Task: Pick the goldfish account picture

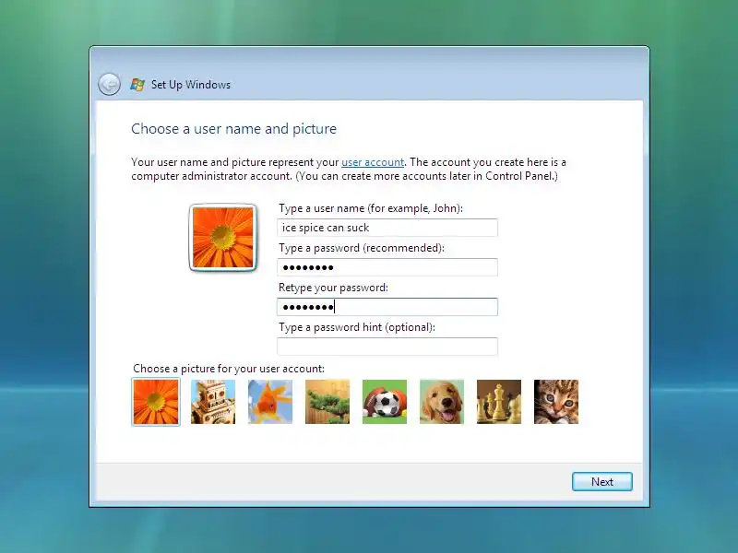Action: [x=270, y=402]
